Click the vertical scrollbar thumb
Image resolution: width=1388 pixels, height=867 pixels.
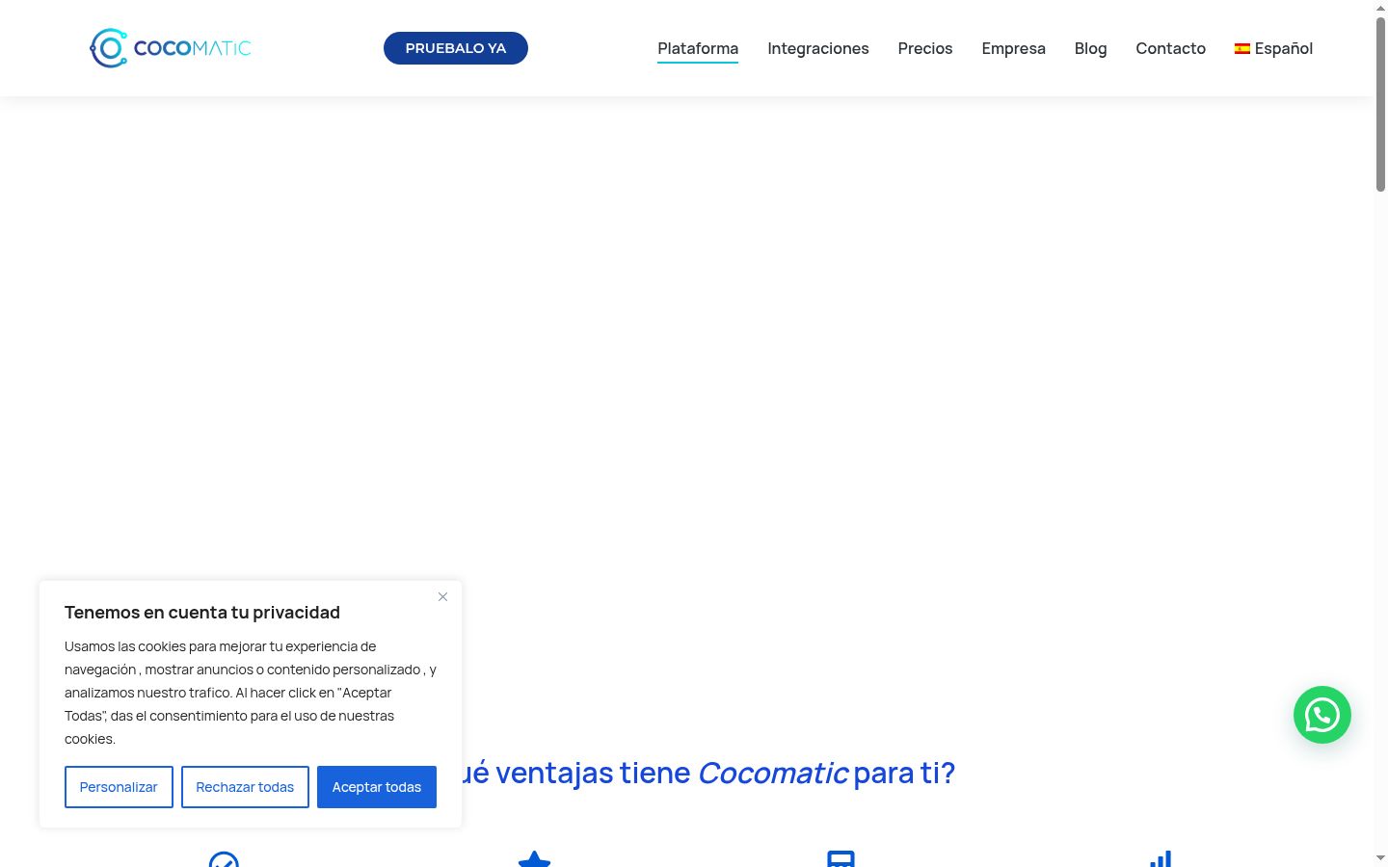pos(1380,104)
